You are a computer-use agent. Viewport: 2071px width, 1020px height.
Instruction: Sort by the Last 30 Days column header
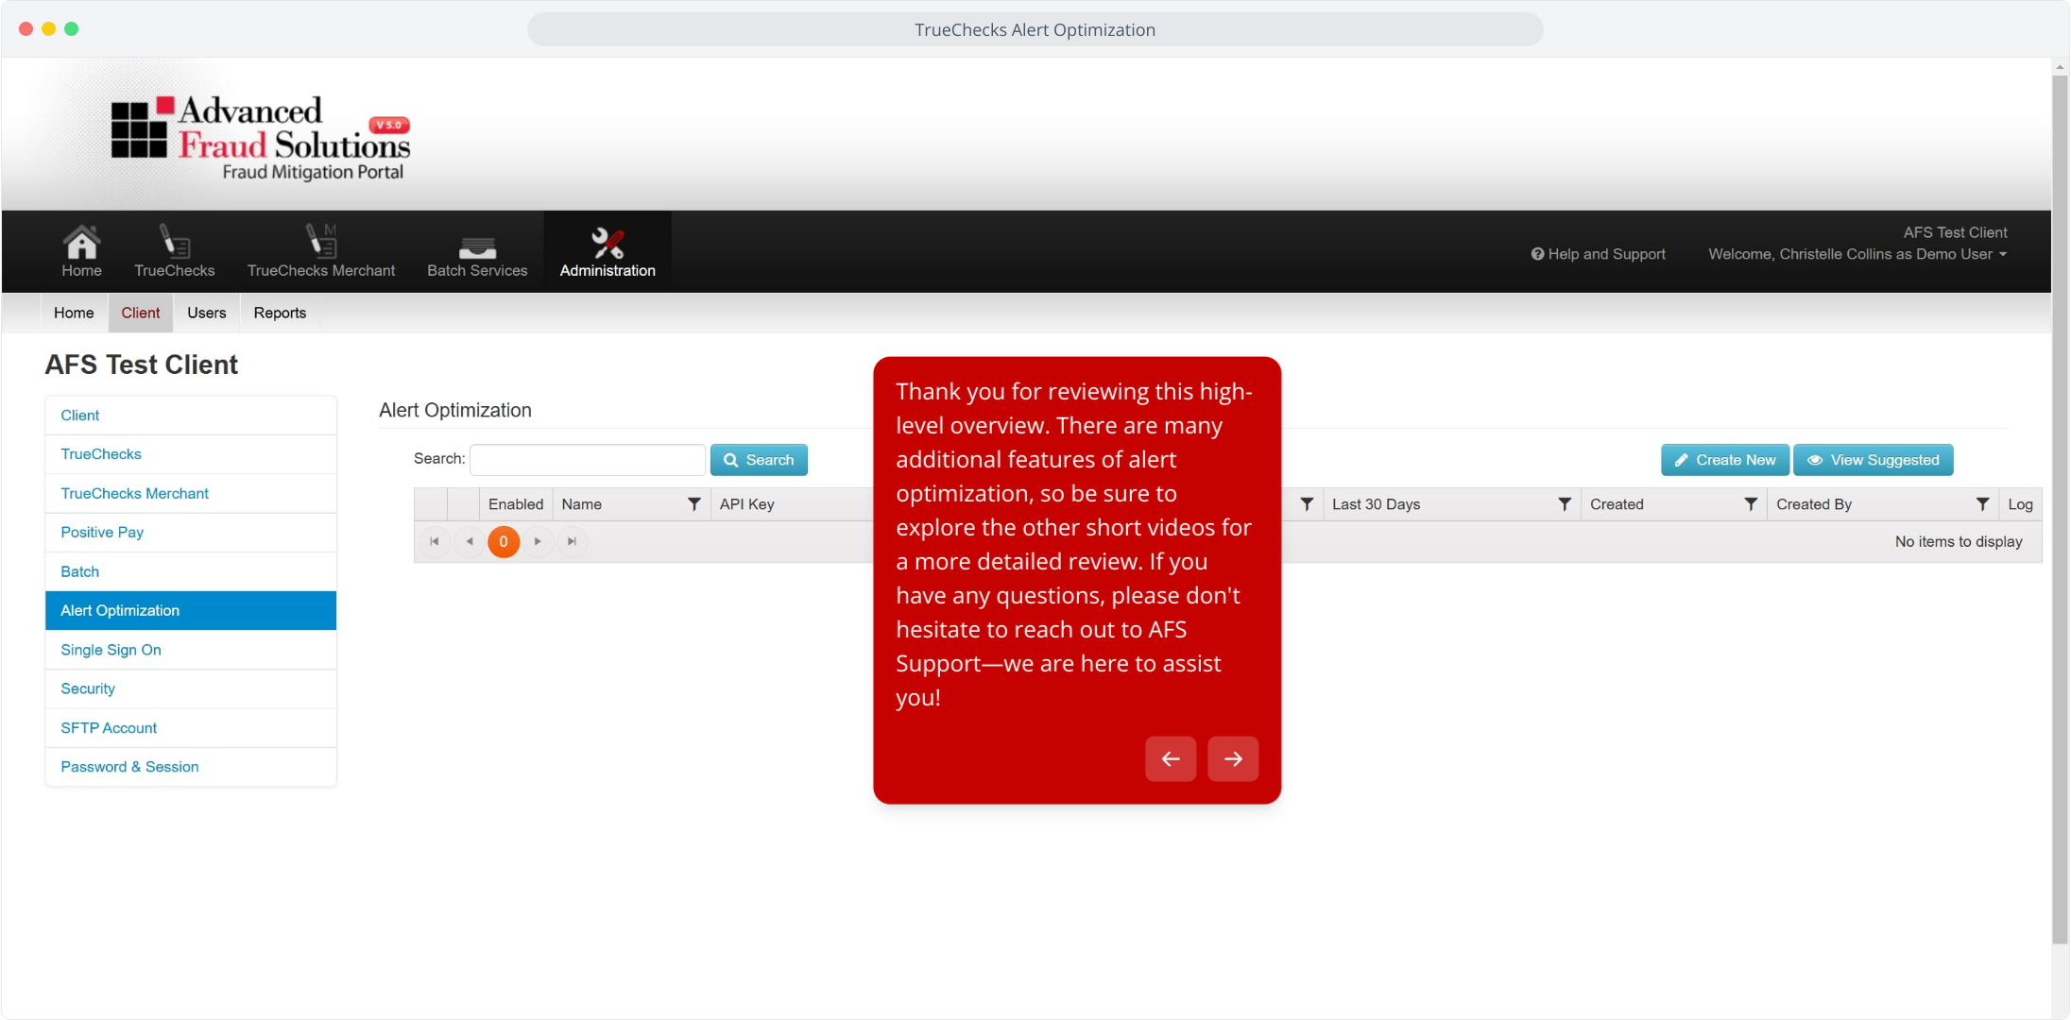click(1376, 504)
